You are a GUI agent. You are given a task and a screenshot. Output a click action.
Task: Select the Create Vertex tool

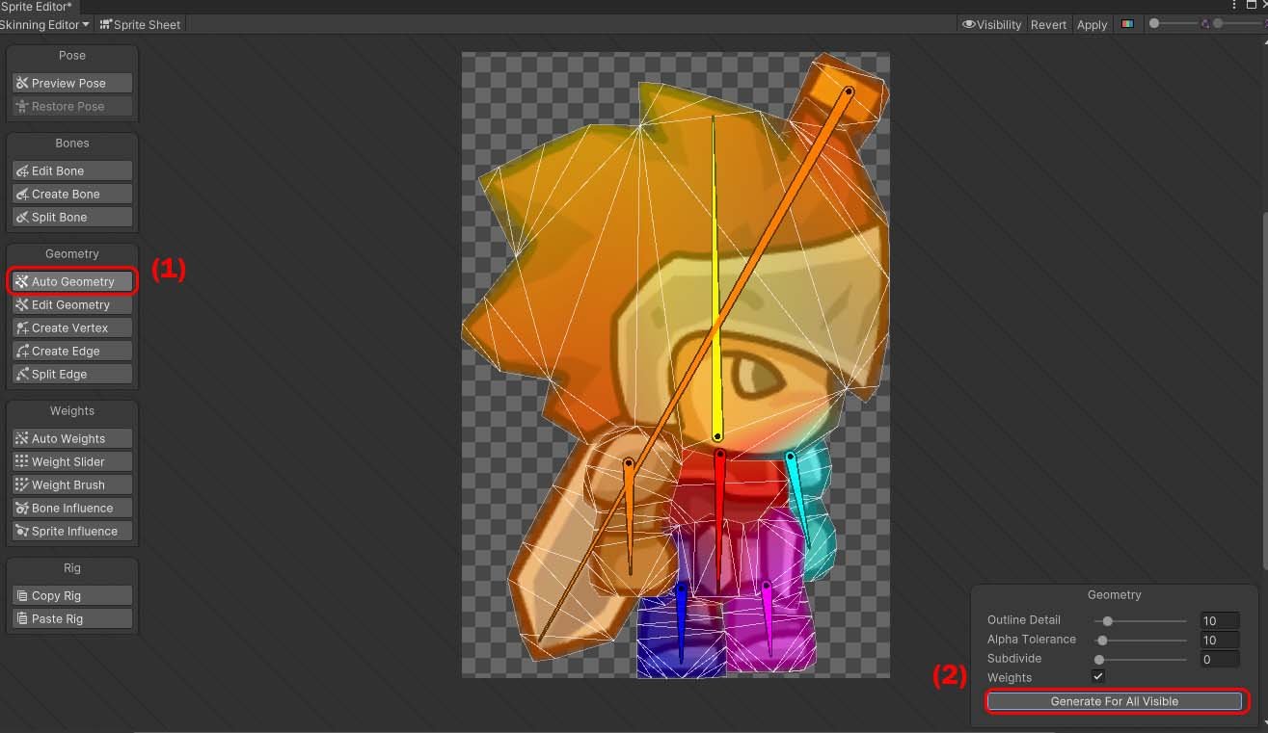pos(72,327)
